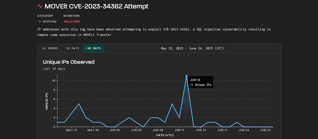Click the MALICIOUS intention label
The height and width of the screenshot is (139, 318).
pyautogui.click(x=72, y=22)
